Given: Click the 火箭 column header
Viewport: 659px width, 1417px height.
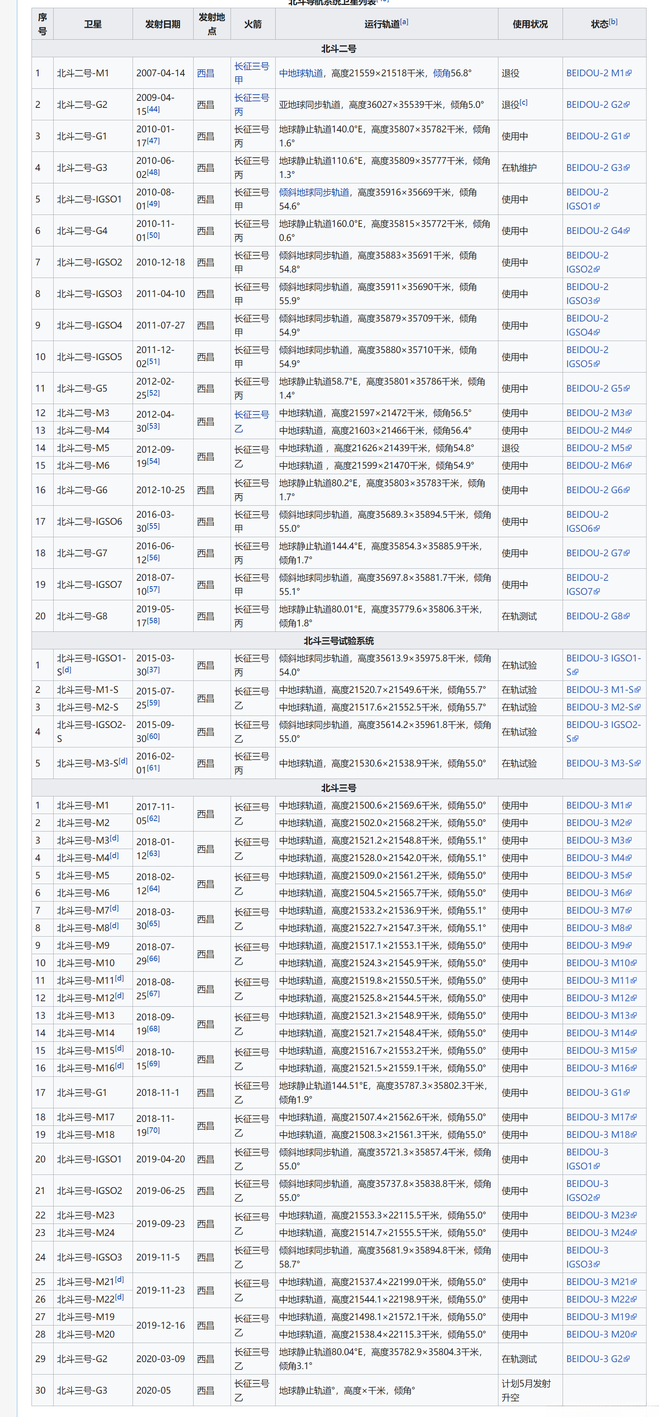Looking at the screenshot, I should pyautogui.click(x=253, y=24).
